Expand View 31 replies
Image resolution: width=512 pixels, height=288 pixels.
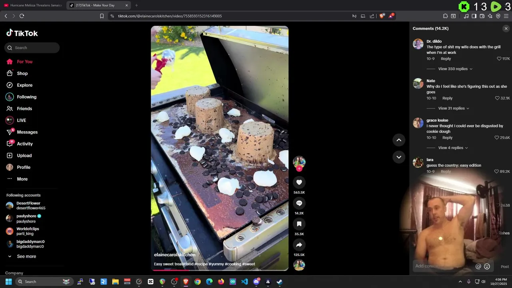pyautogui.click(x=454, y=108)
